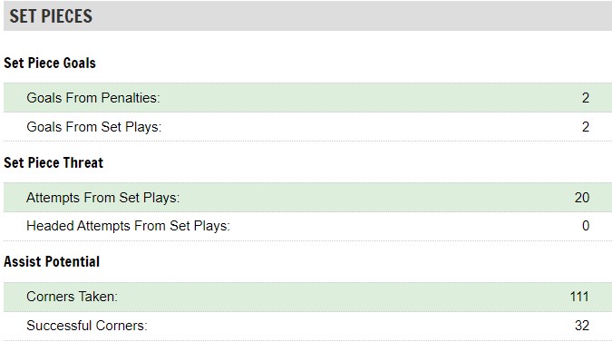Click the Headed Attempts value 0

(x=586, y=226)
